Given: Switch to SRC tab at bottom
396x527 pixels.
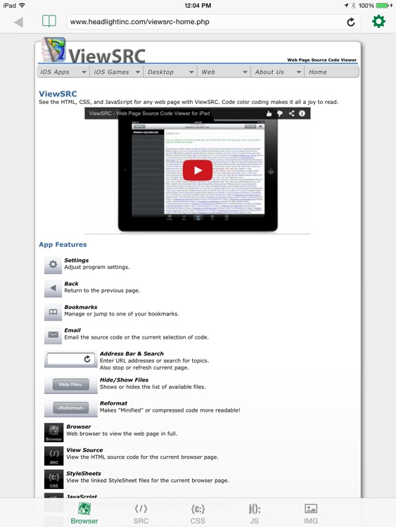Looking at the screenshot, I should point(141,514).
